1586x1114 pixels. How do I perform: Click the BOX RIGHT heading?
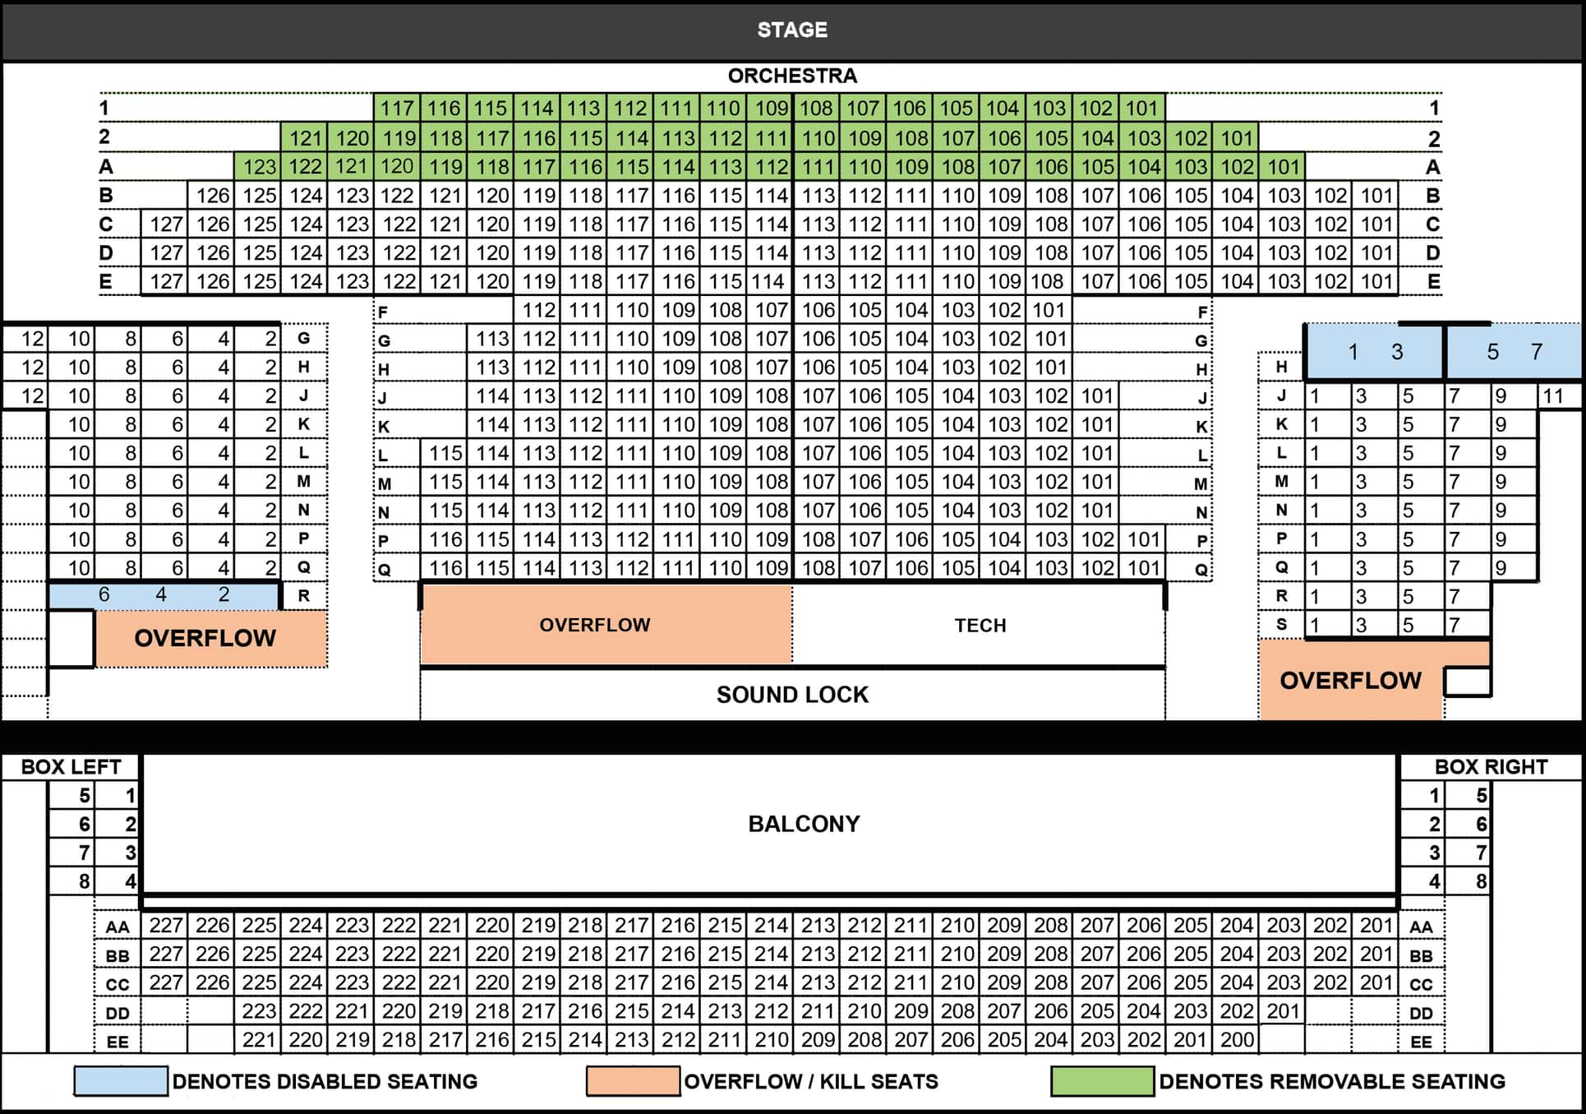tap(1491, 766)
